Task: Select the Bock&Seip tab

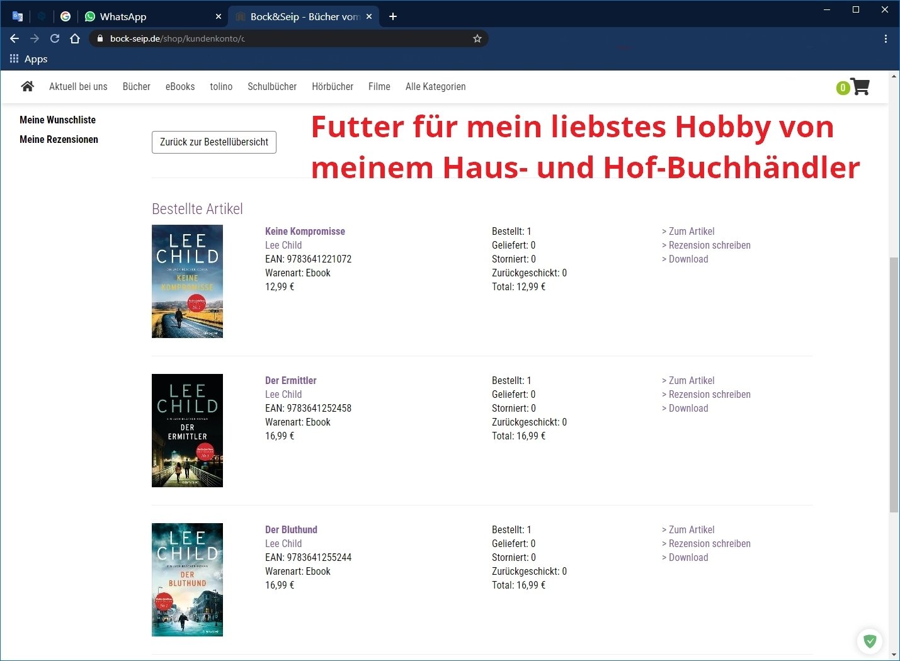Action: 304,16
